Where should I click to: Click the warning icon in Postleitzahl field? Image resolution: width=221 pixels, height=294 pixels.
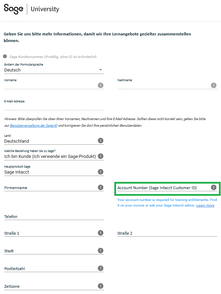click(x=100, y=268)
